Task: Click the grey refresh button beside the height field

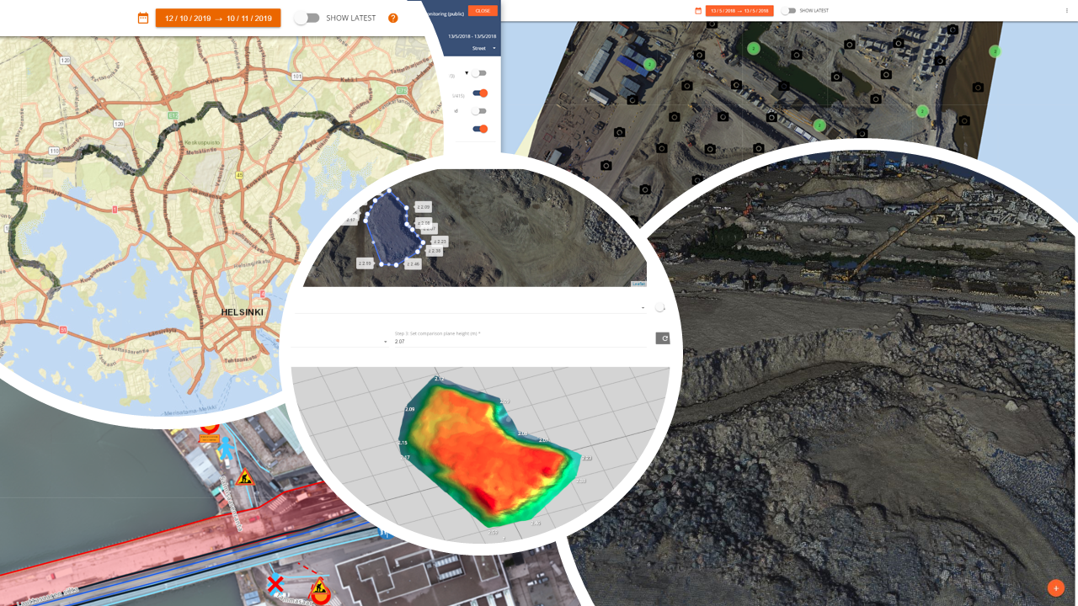Action: click(663, 338)
